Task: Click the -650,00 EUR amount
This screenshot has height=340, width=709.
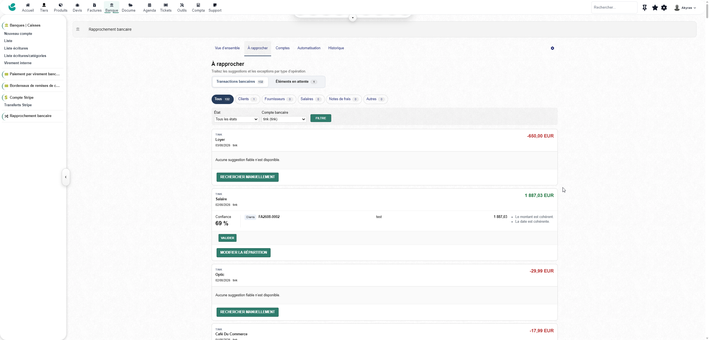Action: [540, 136]
